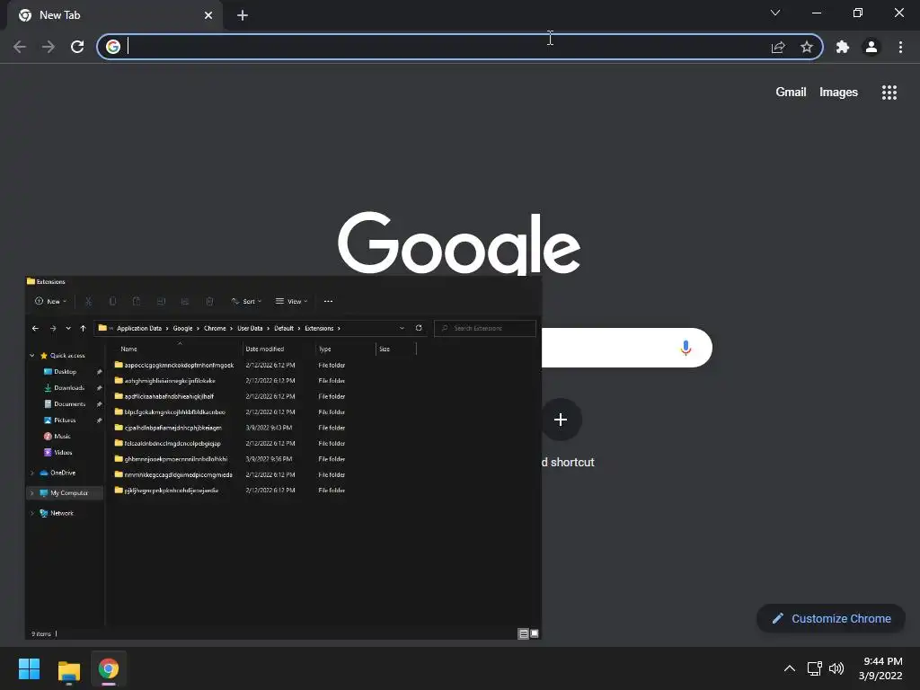Expand the Explorer address history dropdown
Image resolution: width=920 pixels, height=690 pixels.
point(402,328)
